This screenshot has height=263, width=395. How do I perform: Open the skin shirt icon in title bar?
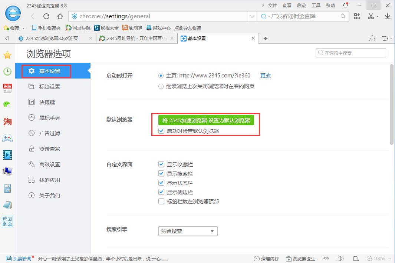click(x=345, y=5)
